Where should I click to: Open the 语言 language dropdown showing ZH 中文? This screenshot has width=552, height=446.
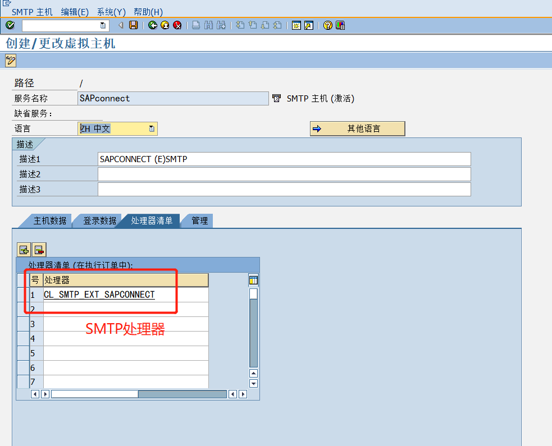click(x=151, y=128)
